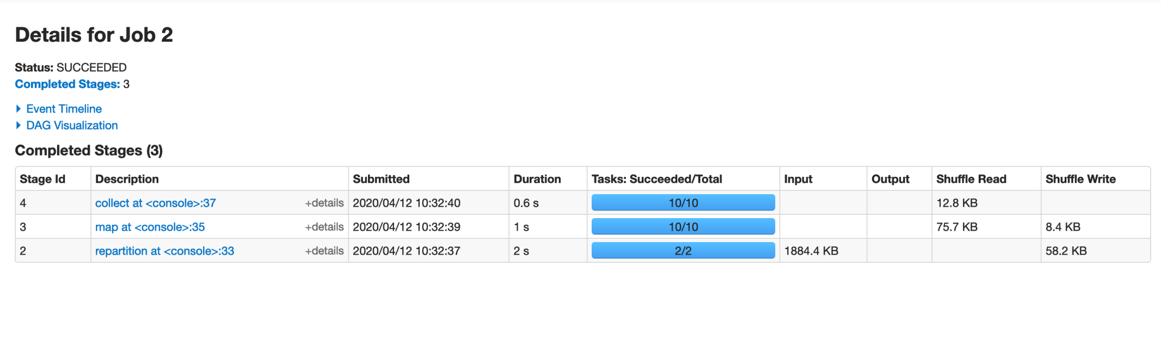Click the 10/10 progress bar for stage 4
Viewport: 1161px width, 347px height.
(683, 203)
